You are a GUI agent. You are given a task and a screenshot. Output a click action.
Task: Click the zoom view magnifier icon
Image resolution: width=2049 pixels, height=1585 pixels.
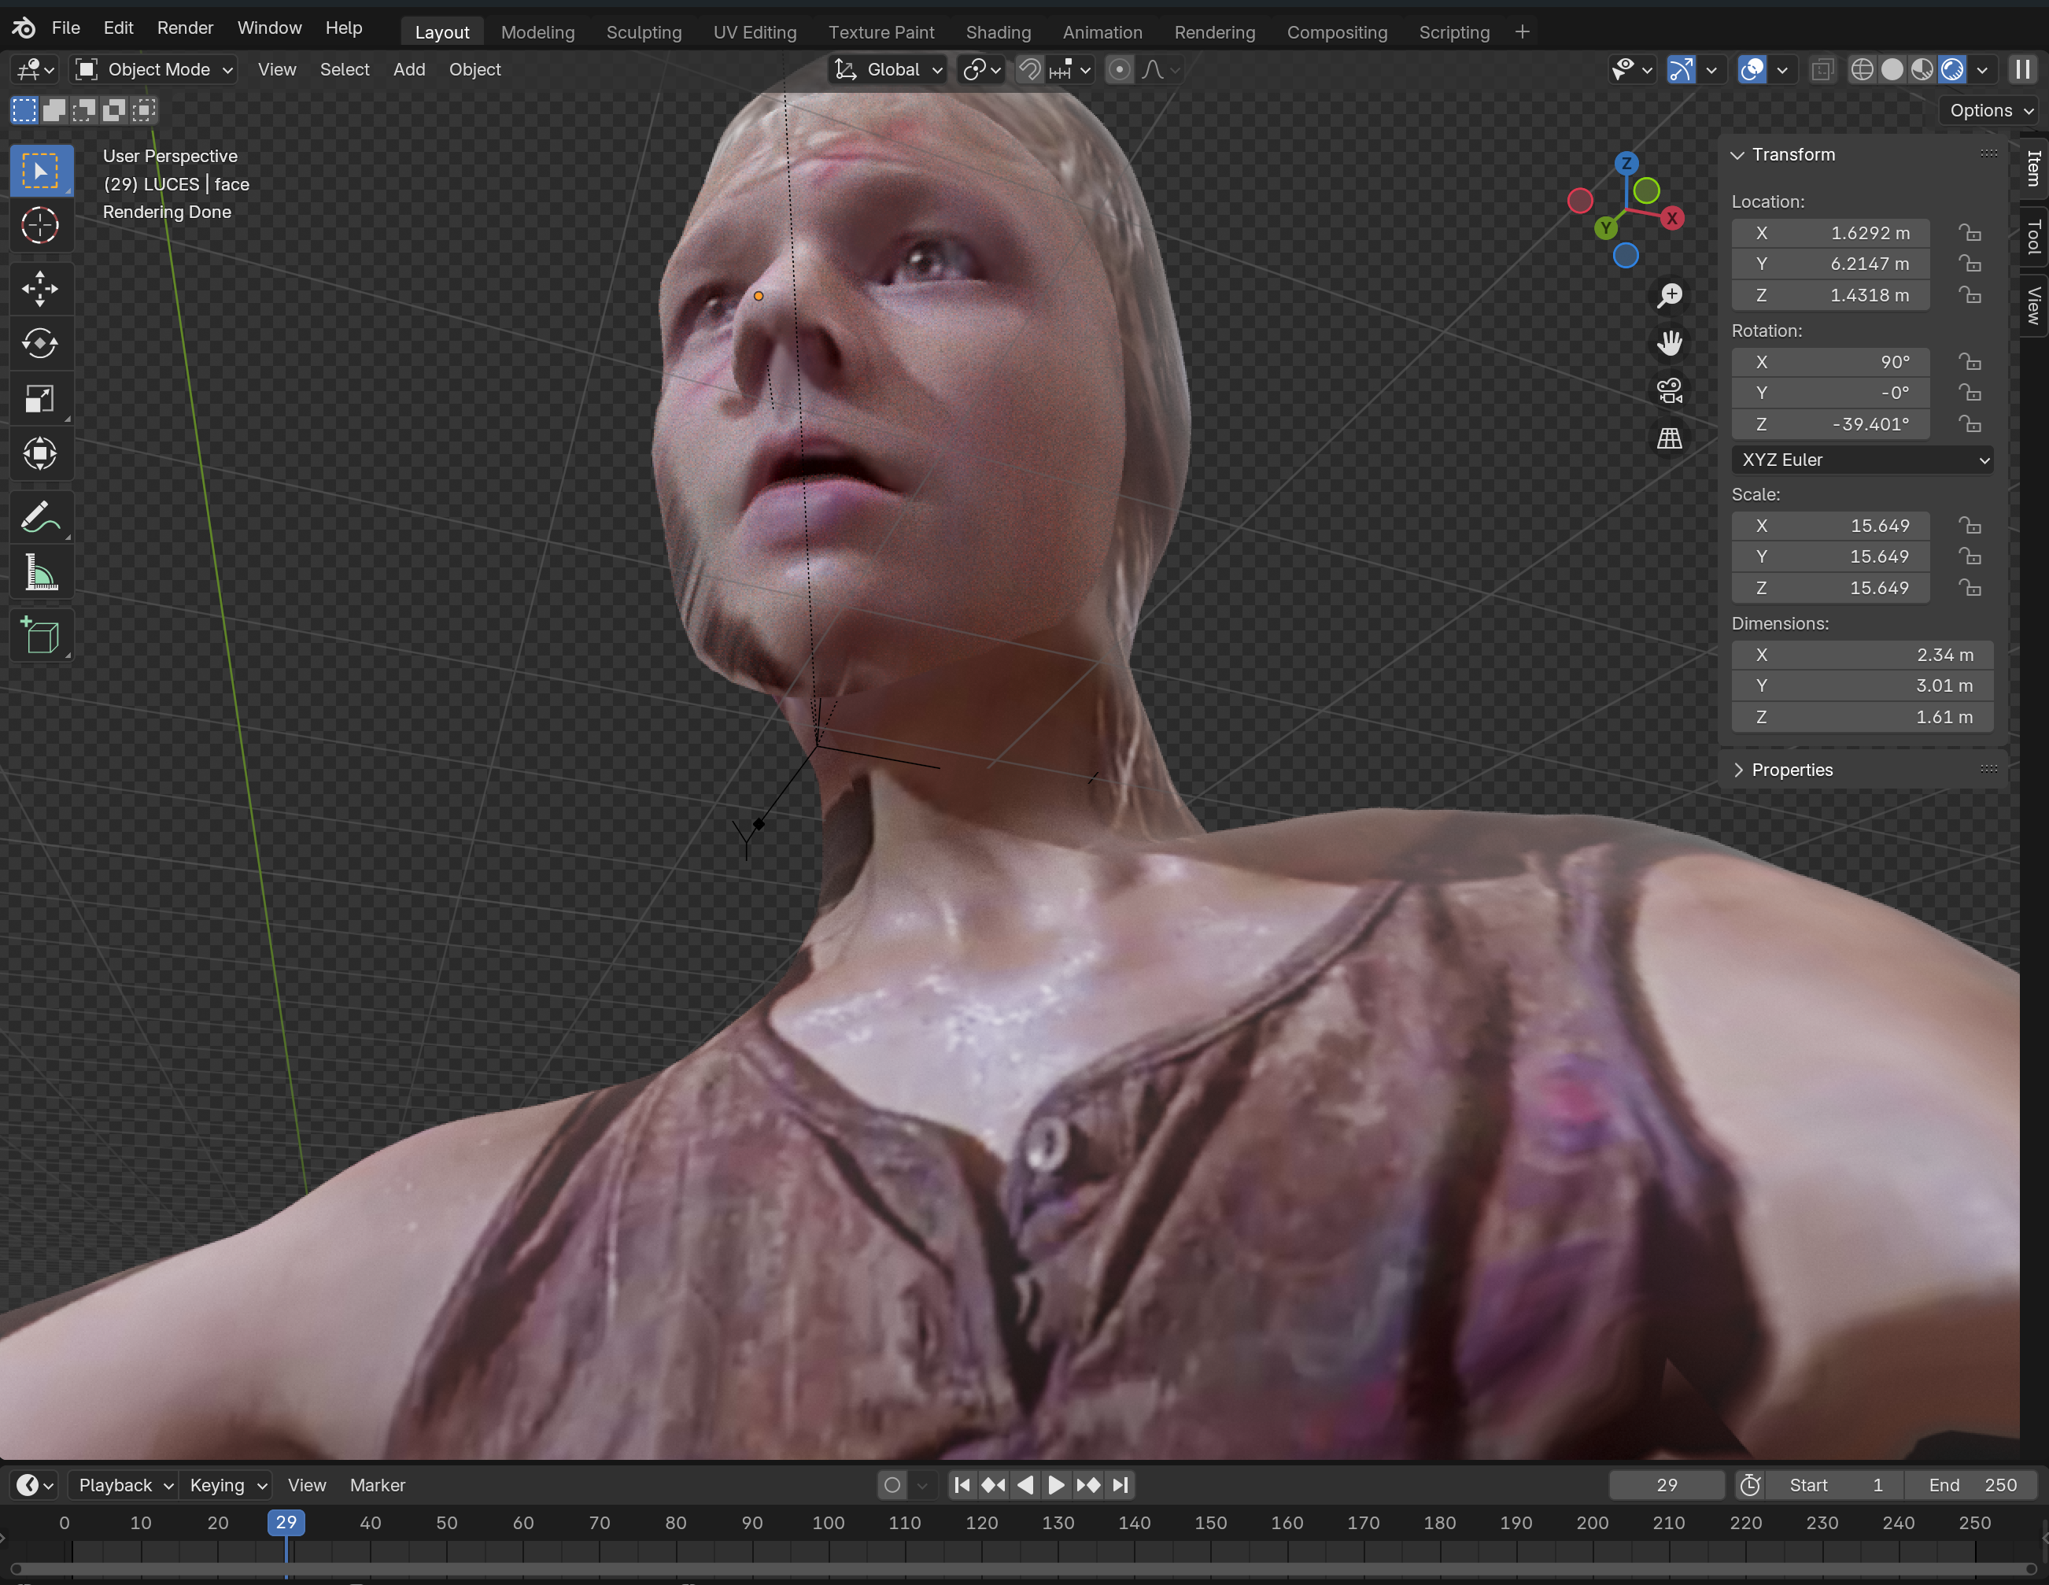pos(1669,296)
